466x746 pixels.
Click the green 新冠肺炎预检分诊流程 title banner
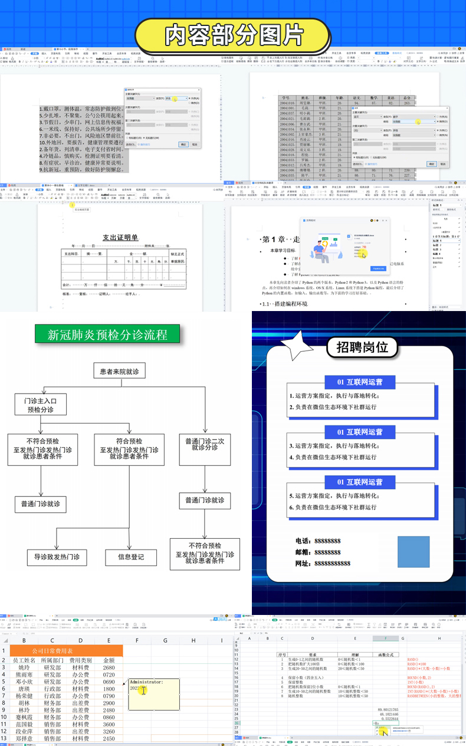(x=108, y=335)
